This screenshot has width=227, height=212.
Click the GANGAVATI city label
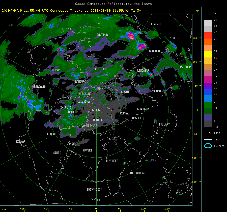pos(144,109)
